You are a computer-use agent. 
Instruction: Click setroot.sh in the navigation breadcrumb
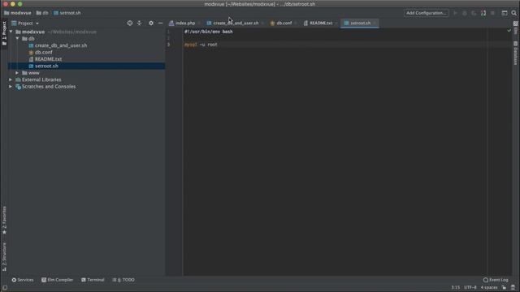click(67, 13)
